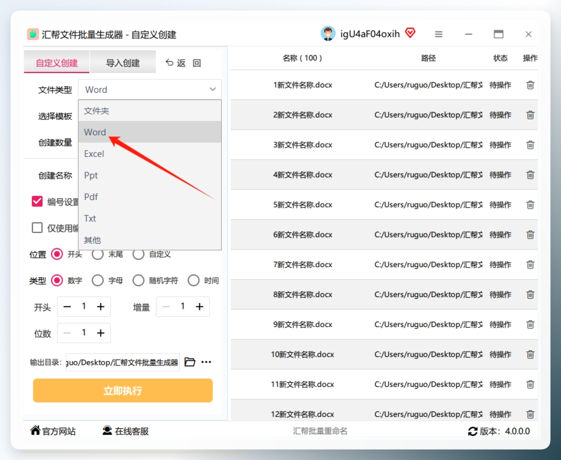Delete row 7新文件名称.docx via trash icon

point(530,264)
